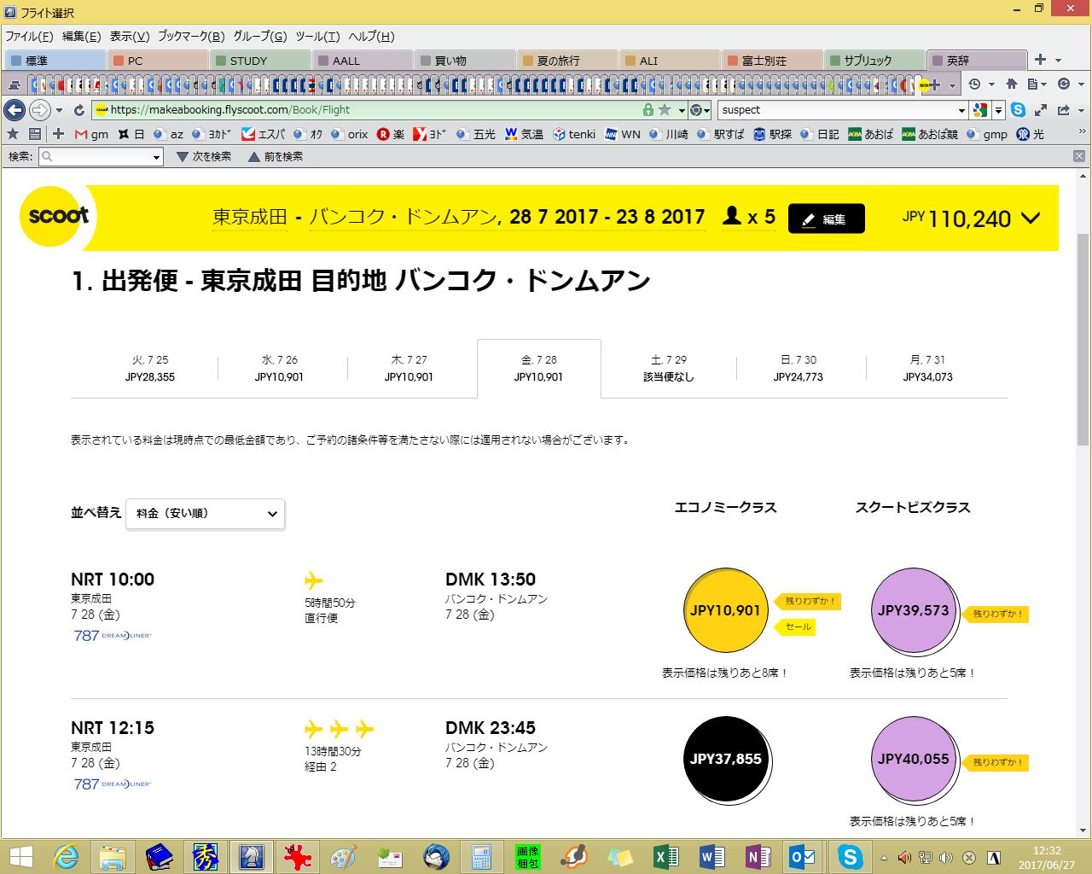The width and height of the screenshot is (1092, 874).
Task: Open the エスパ bookmark
Action: click(264, 134)
